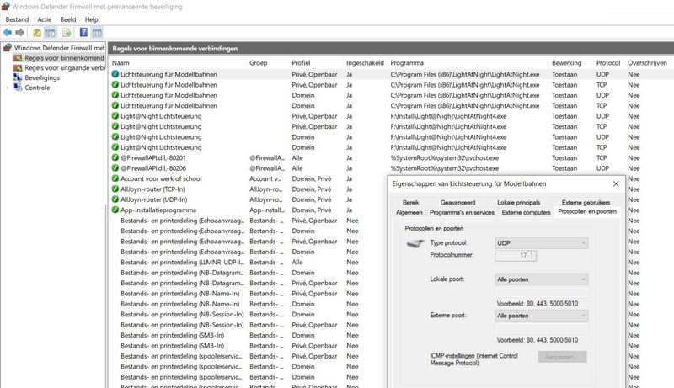Open the Beeld menu

click(68, 19)
